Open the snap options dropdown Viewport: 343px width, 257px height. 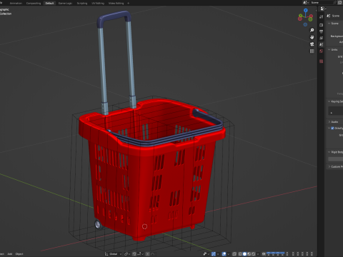point(141,254)
